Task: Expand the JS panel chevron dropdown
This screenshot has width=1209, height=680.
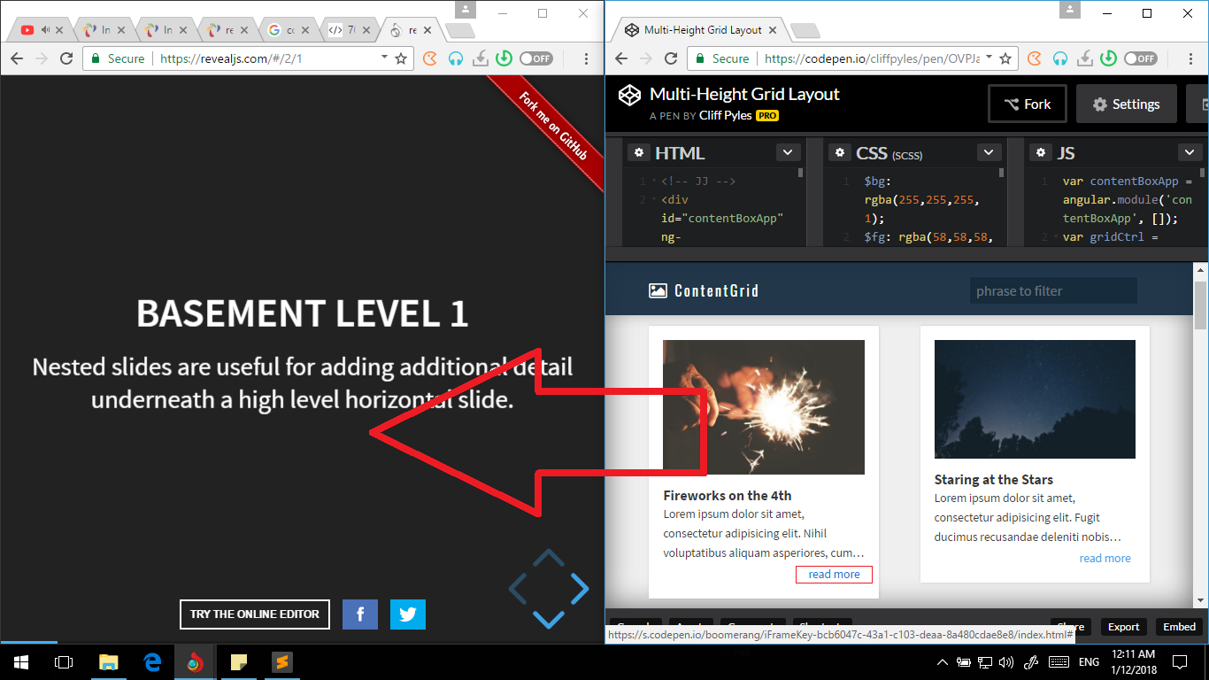Action: (x=1190, y=152)
